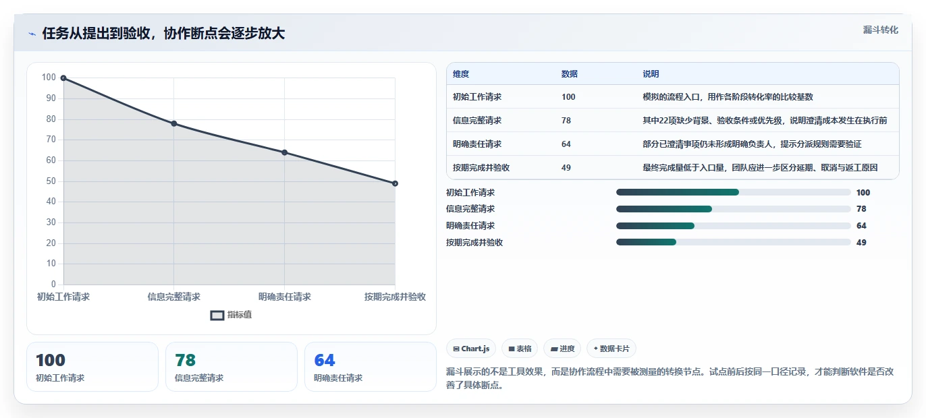The height and width of the screenshot is (418, 926).
Task: Click the 明确责任请求 x-axis label
Action: pyautogui.click(x=284, y=297)
